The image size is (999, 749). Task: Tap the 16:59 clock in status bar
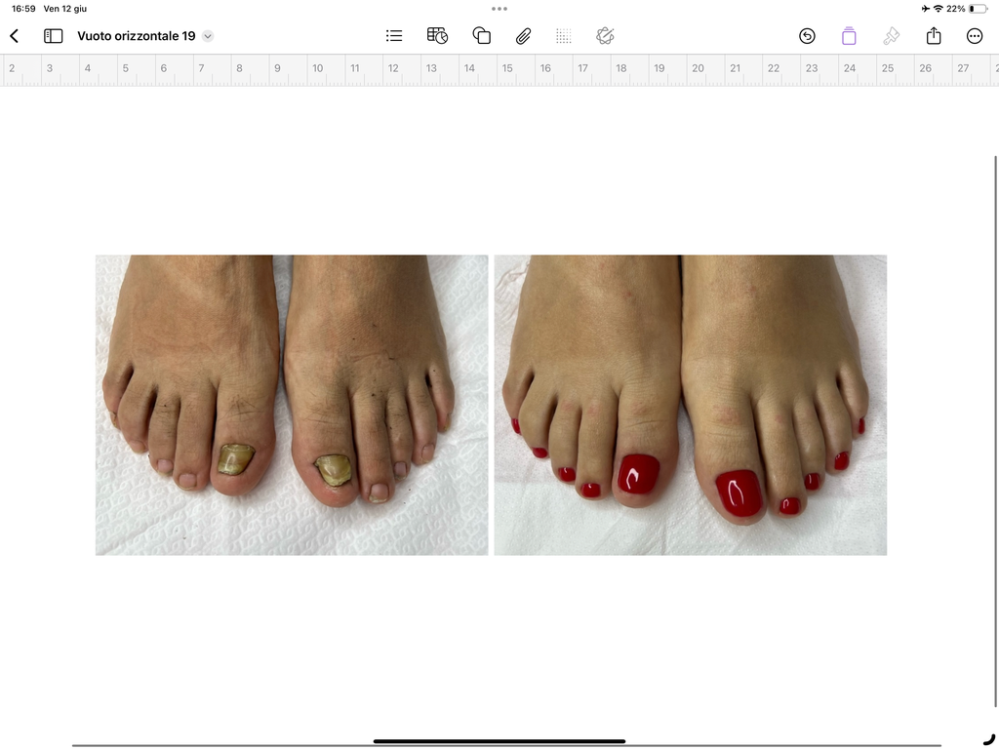coord(23,9)
